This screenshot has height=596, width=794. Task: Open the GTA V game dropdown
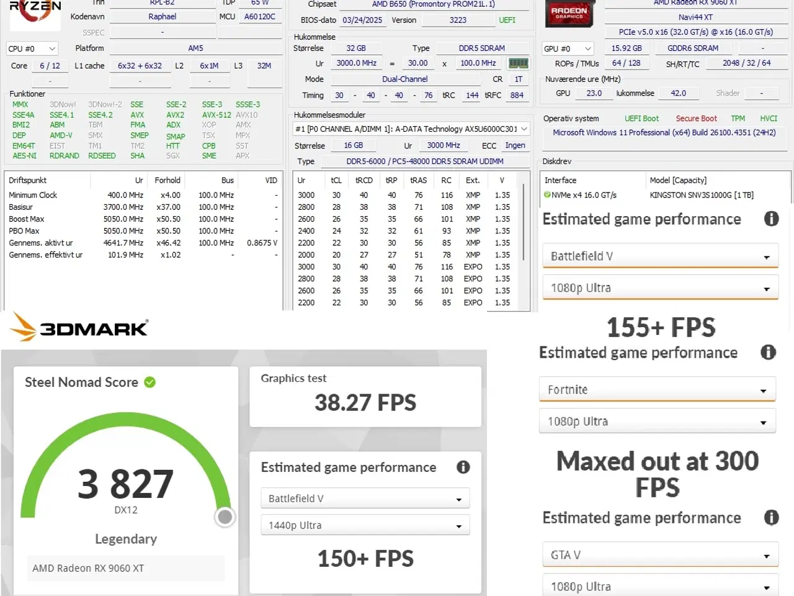pyautogui.click(x=660, y=555)
